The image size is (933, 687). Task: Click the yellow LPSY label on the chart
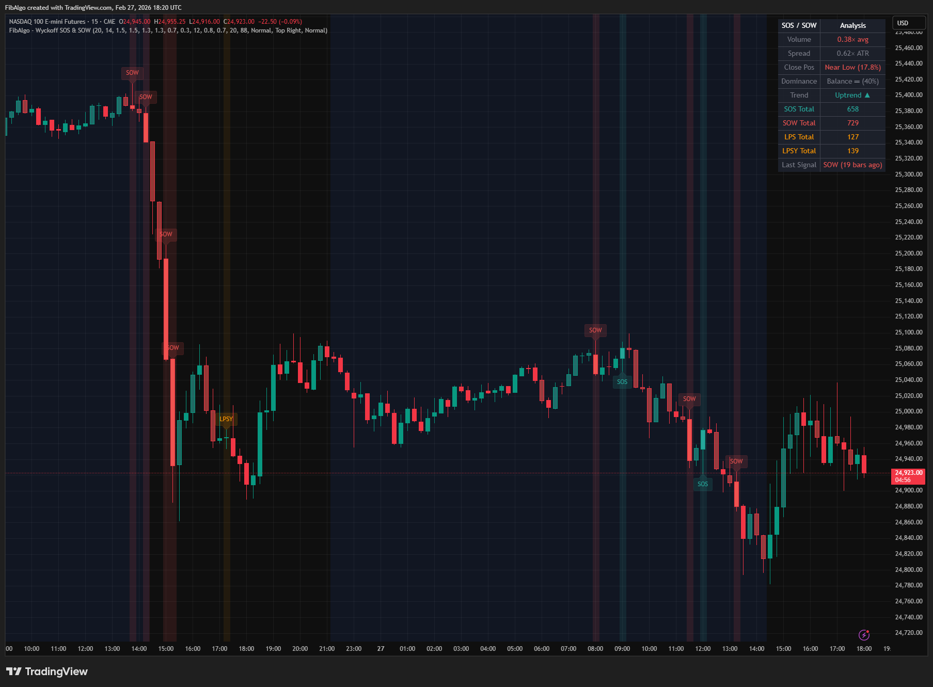pyautogui.click(x=226, y=419)
